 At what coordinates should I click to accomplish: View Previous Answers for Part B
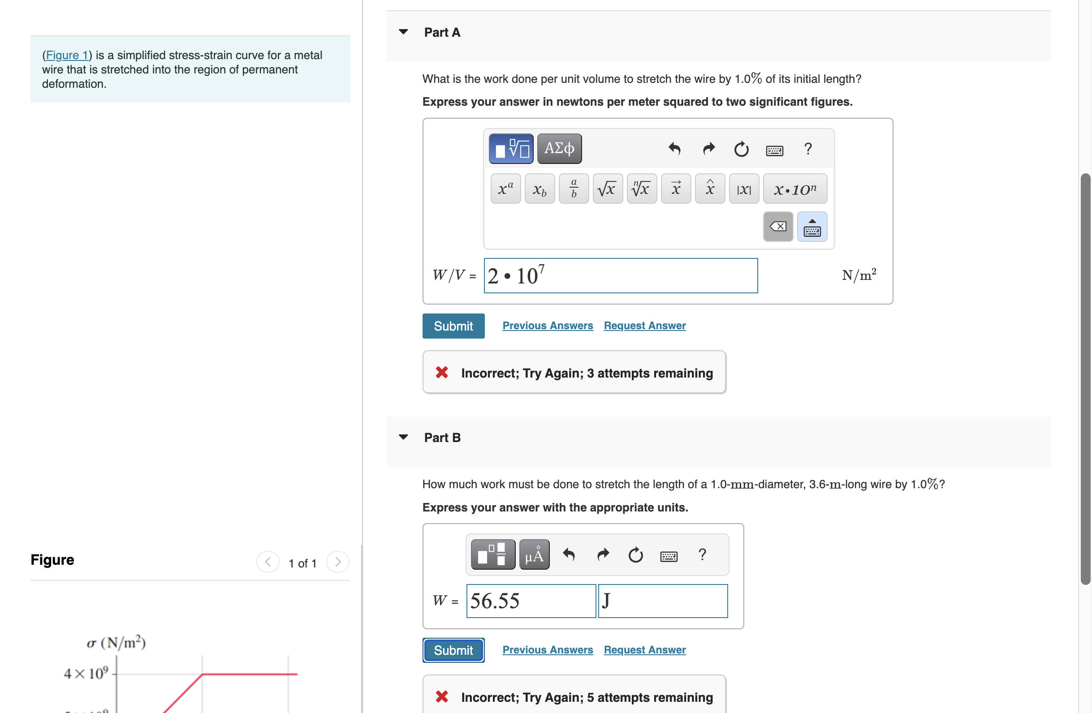[548, 649]
